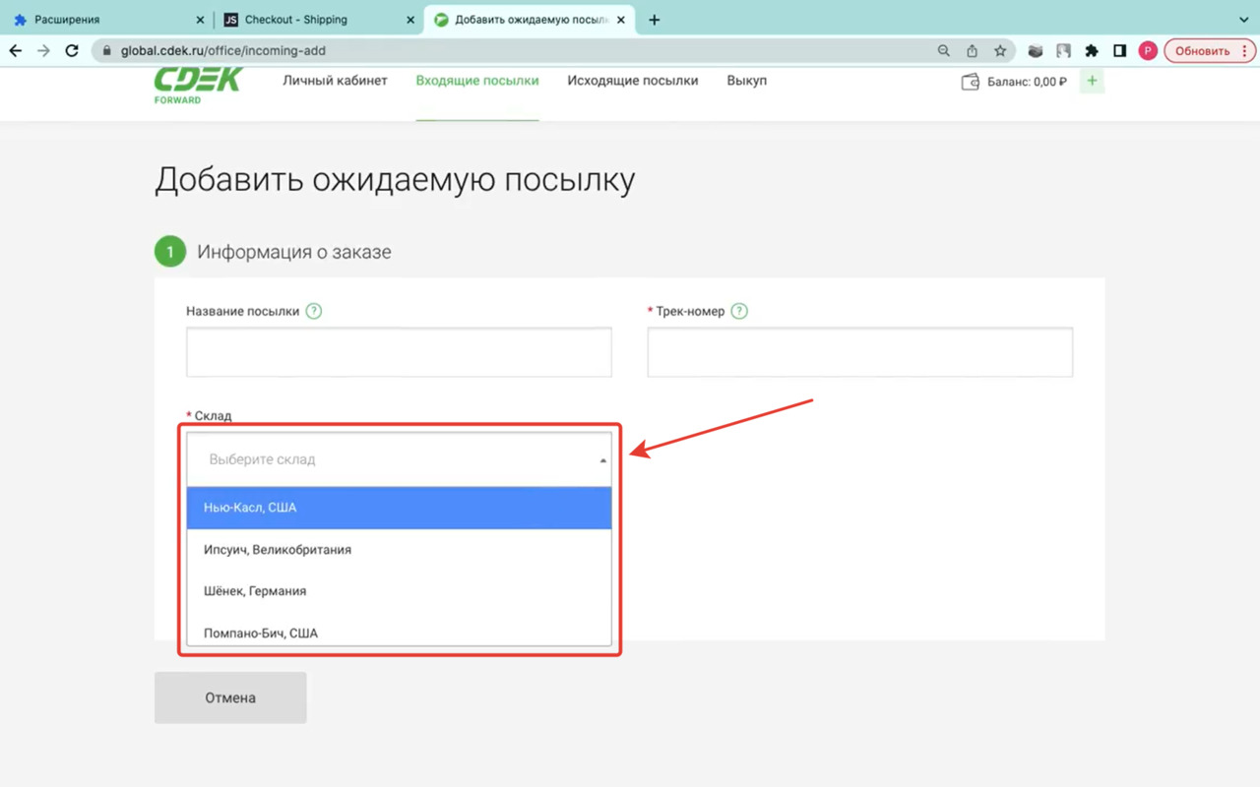1260x787 pixels.
Task: Click the padlock site info icon
Action: (x=107, y=51)
